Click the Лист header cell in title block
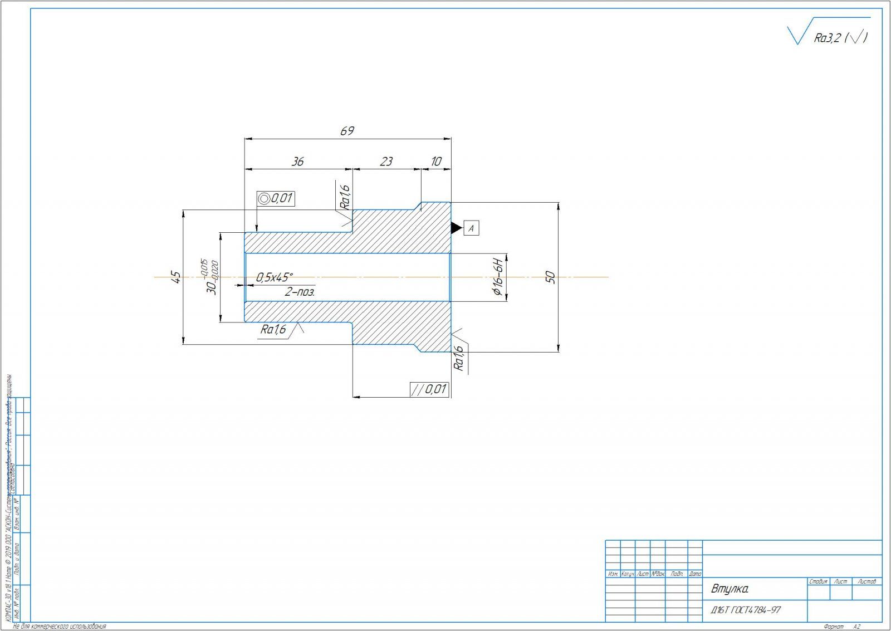The height and width of the screenshot is (631, 891). click(840, 581)
